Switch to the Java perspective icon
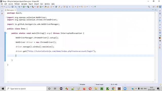Image resolution: width=162 pixels, height=91 pixels. pyautogui.click(x=160, y=7)
